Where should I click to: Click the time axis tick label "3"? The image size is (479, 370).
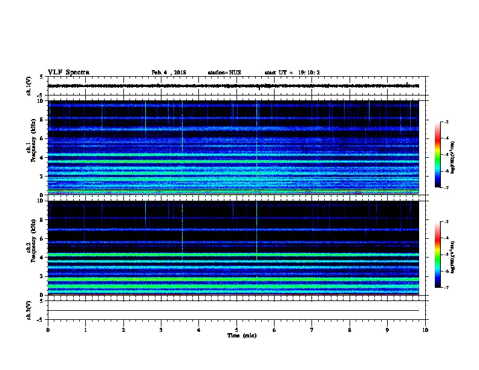tap(161, 330)
